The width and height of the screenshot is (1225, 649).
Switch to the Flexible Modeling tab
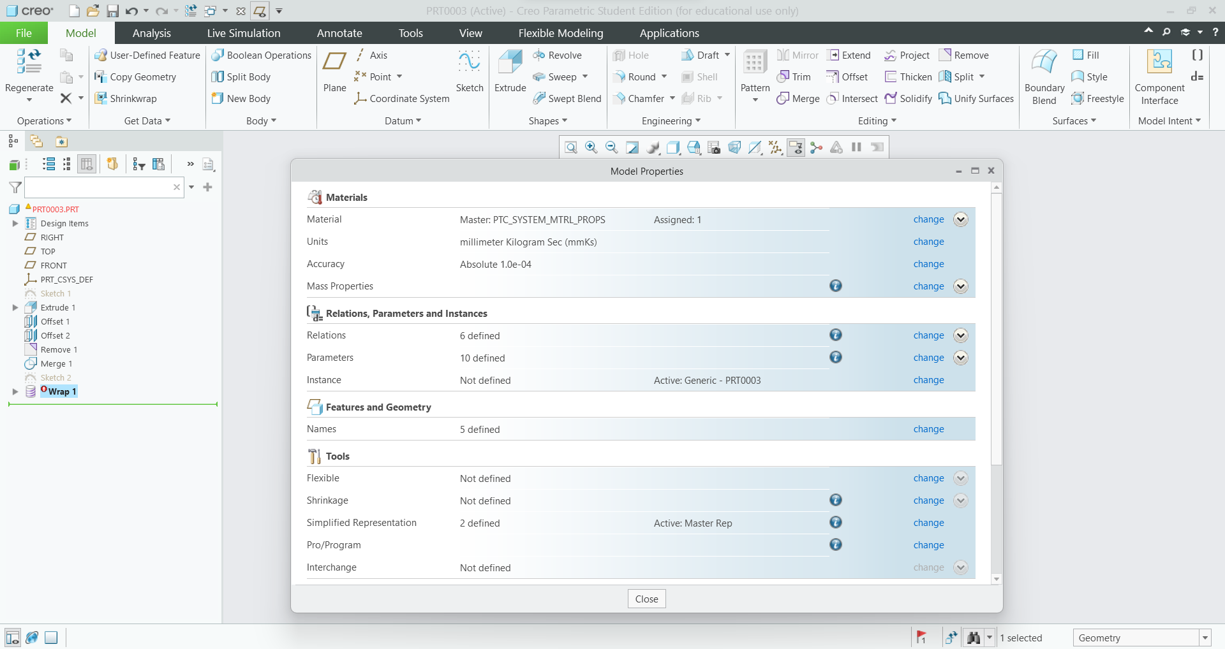point(560,33)
